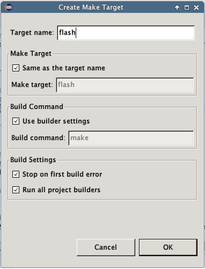The image size is (205, 269).
Task: Uncheck Same as the target name
Action: pyautogui.click(x=16, y=68)
